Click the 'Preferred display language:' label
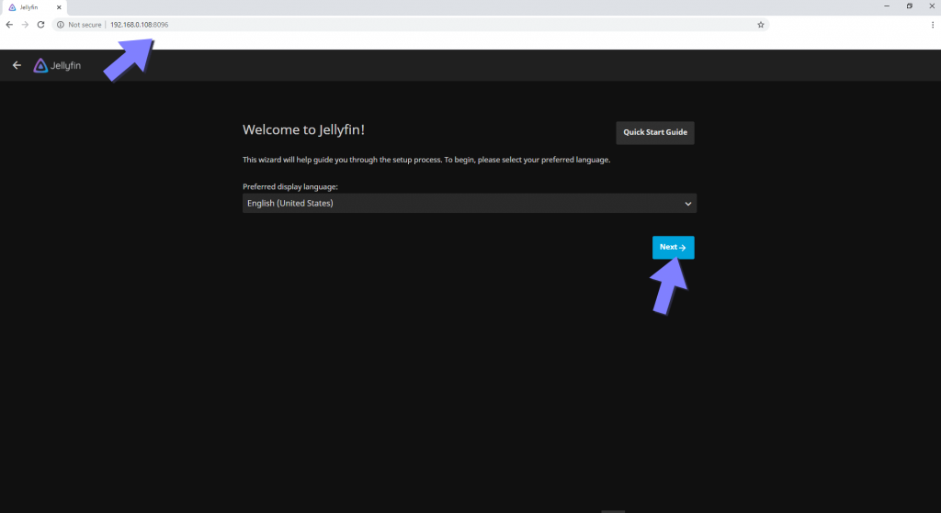Viewport: 941px width, 513px height. (x=289, y=187)
